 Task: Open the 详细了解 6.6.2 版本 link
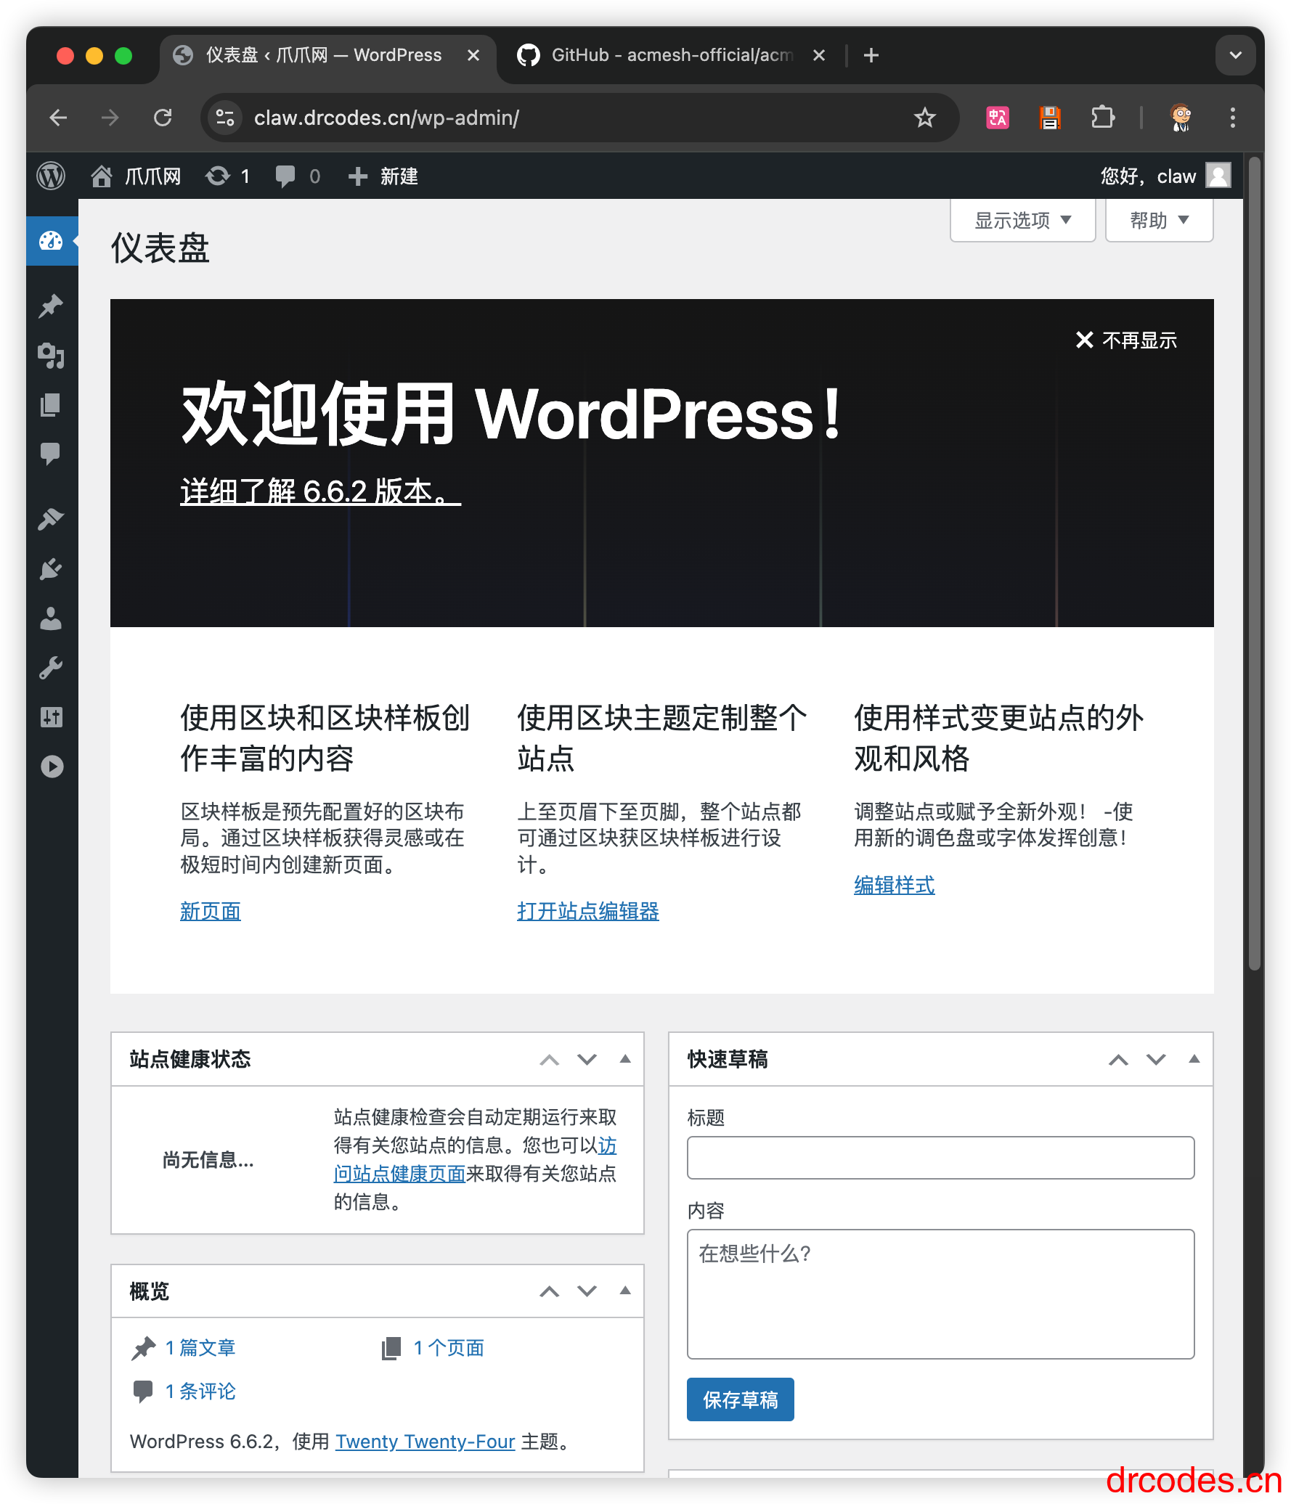point(320,491)
